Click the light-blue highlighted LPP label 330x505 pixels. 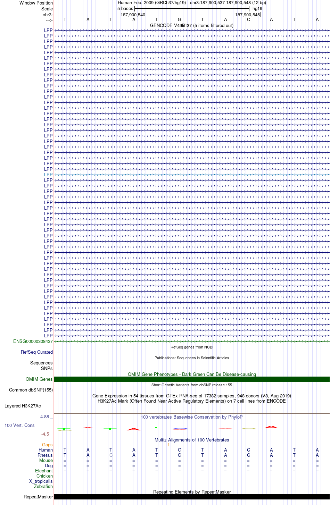pyautogui.click(x=48, y=175)
